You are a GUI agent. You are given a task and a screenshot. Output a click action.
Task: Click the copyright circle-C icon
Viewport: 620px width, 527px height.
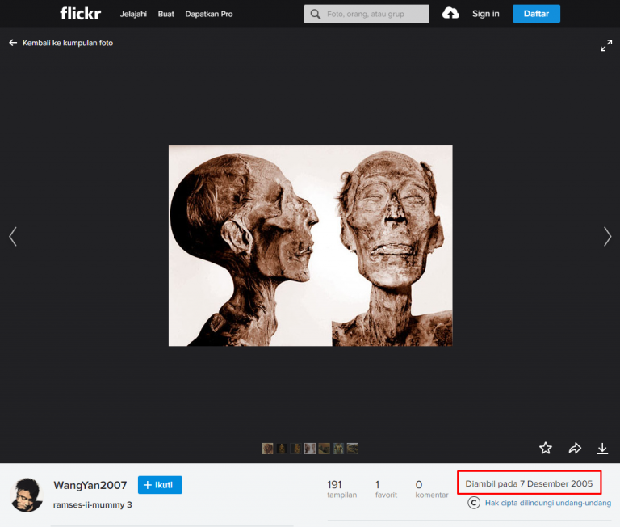point(474,503)
